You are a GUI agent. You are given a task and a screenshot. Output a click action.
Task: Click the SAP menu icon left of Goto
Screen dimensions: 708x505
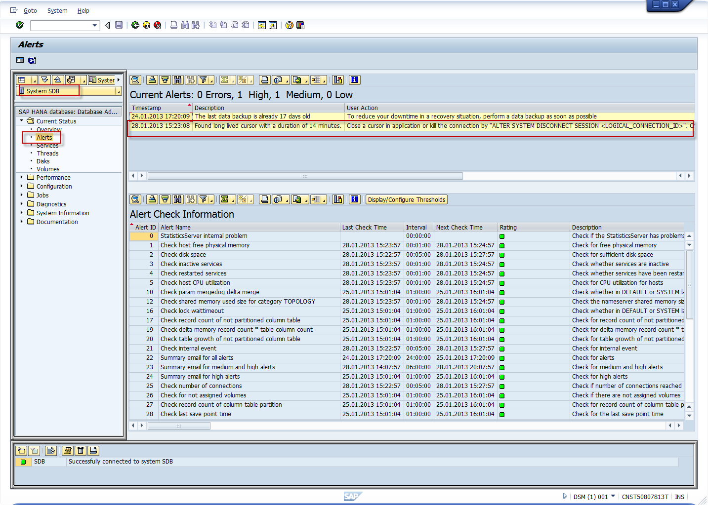pyautogui.click(x=14, y=10)
